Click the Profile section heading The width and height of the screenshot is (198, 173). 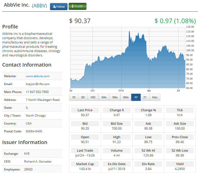[x=10, y=27]
